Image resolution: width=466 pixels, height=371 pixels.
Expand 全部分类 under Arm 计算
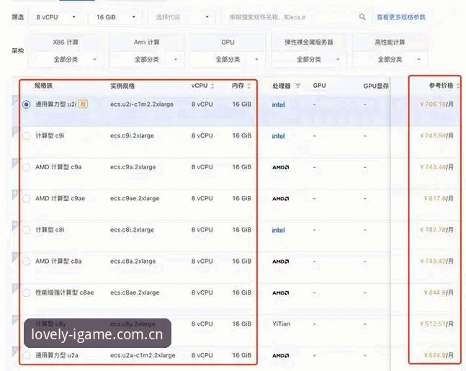[x=147, y=60]
